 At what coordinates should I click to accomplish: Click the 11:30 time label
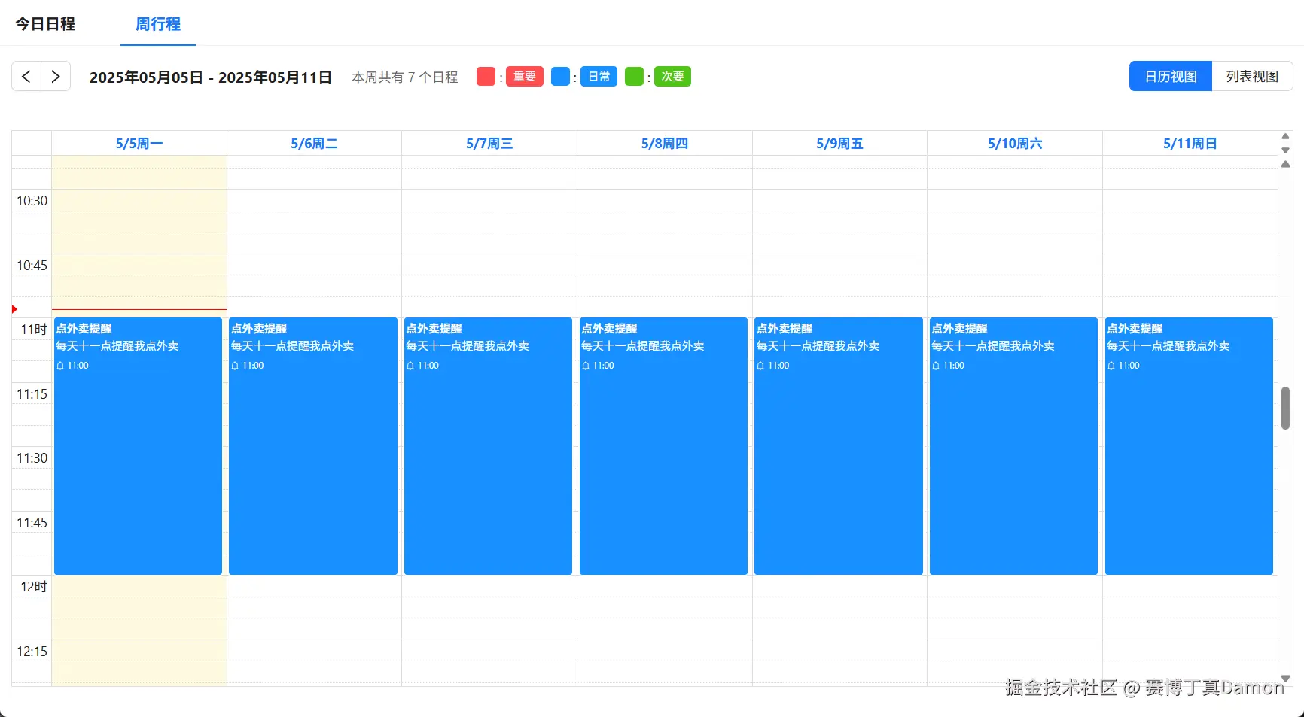click(x=32, y=458)
